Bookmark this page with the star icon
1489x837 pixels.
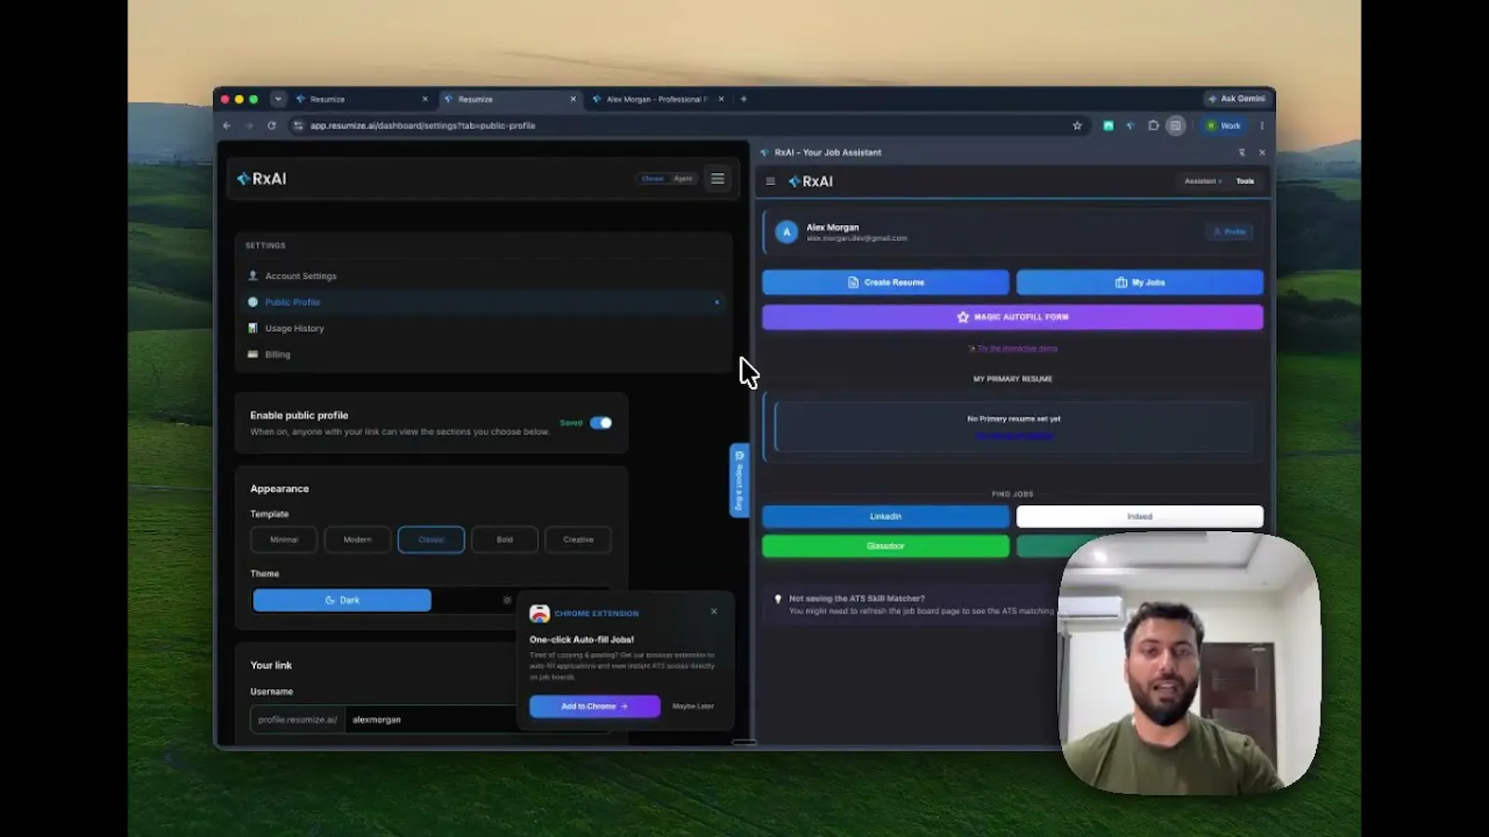click(1078, 126)
